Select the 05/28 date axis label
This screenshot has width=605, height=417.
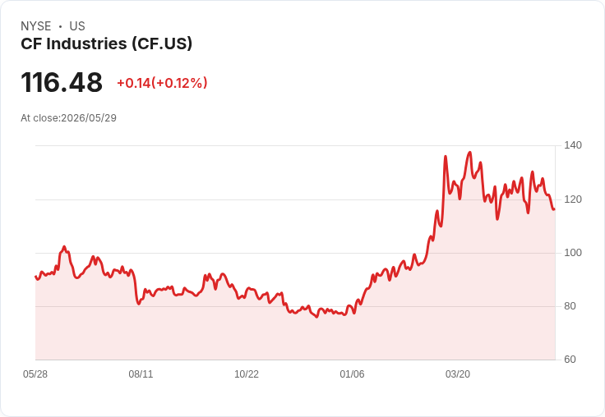[35, 374]
